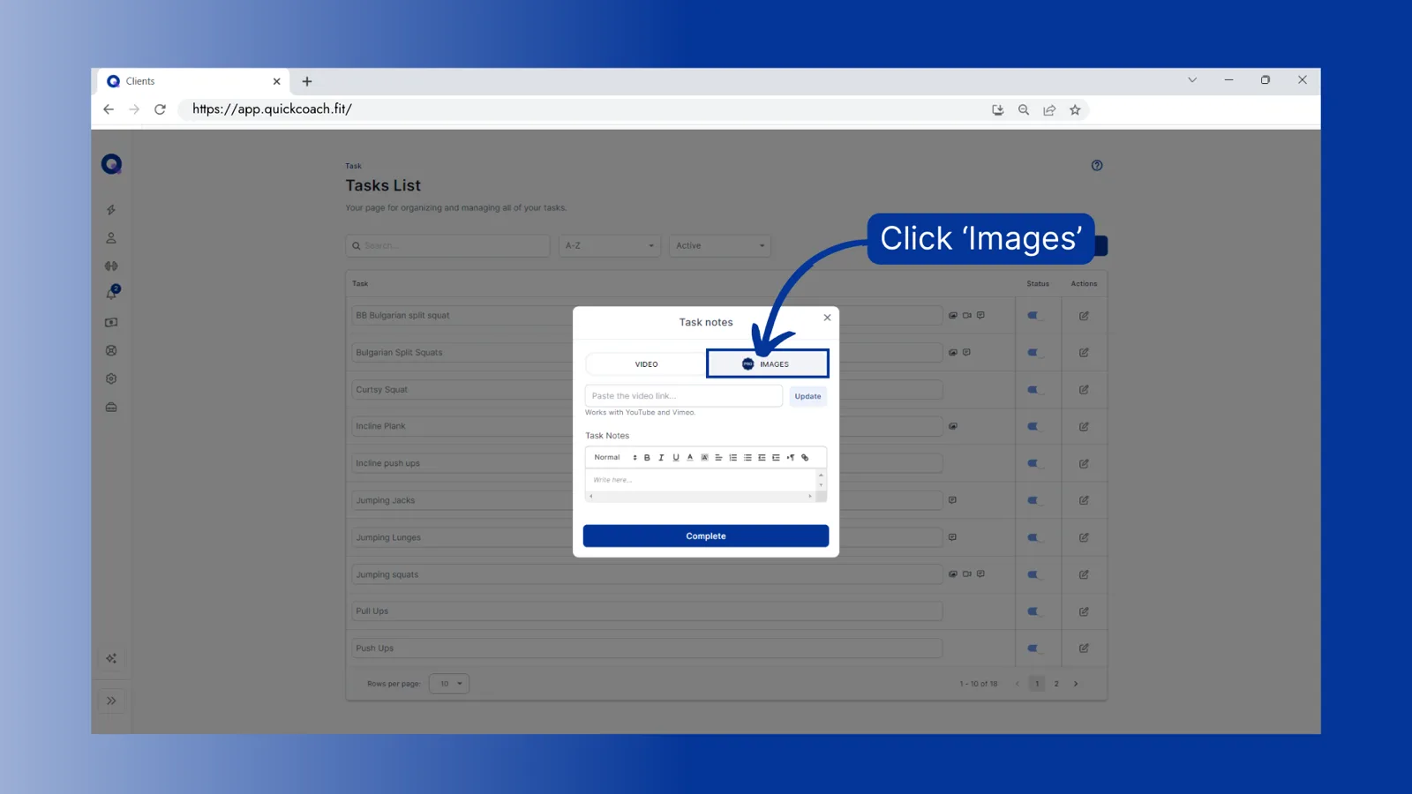Click the 'Write here...' notes area
Screen dimensions: 1412x794
click(702, 480)
